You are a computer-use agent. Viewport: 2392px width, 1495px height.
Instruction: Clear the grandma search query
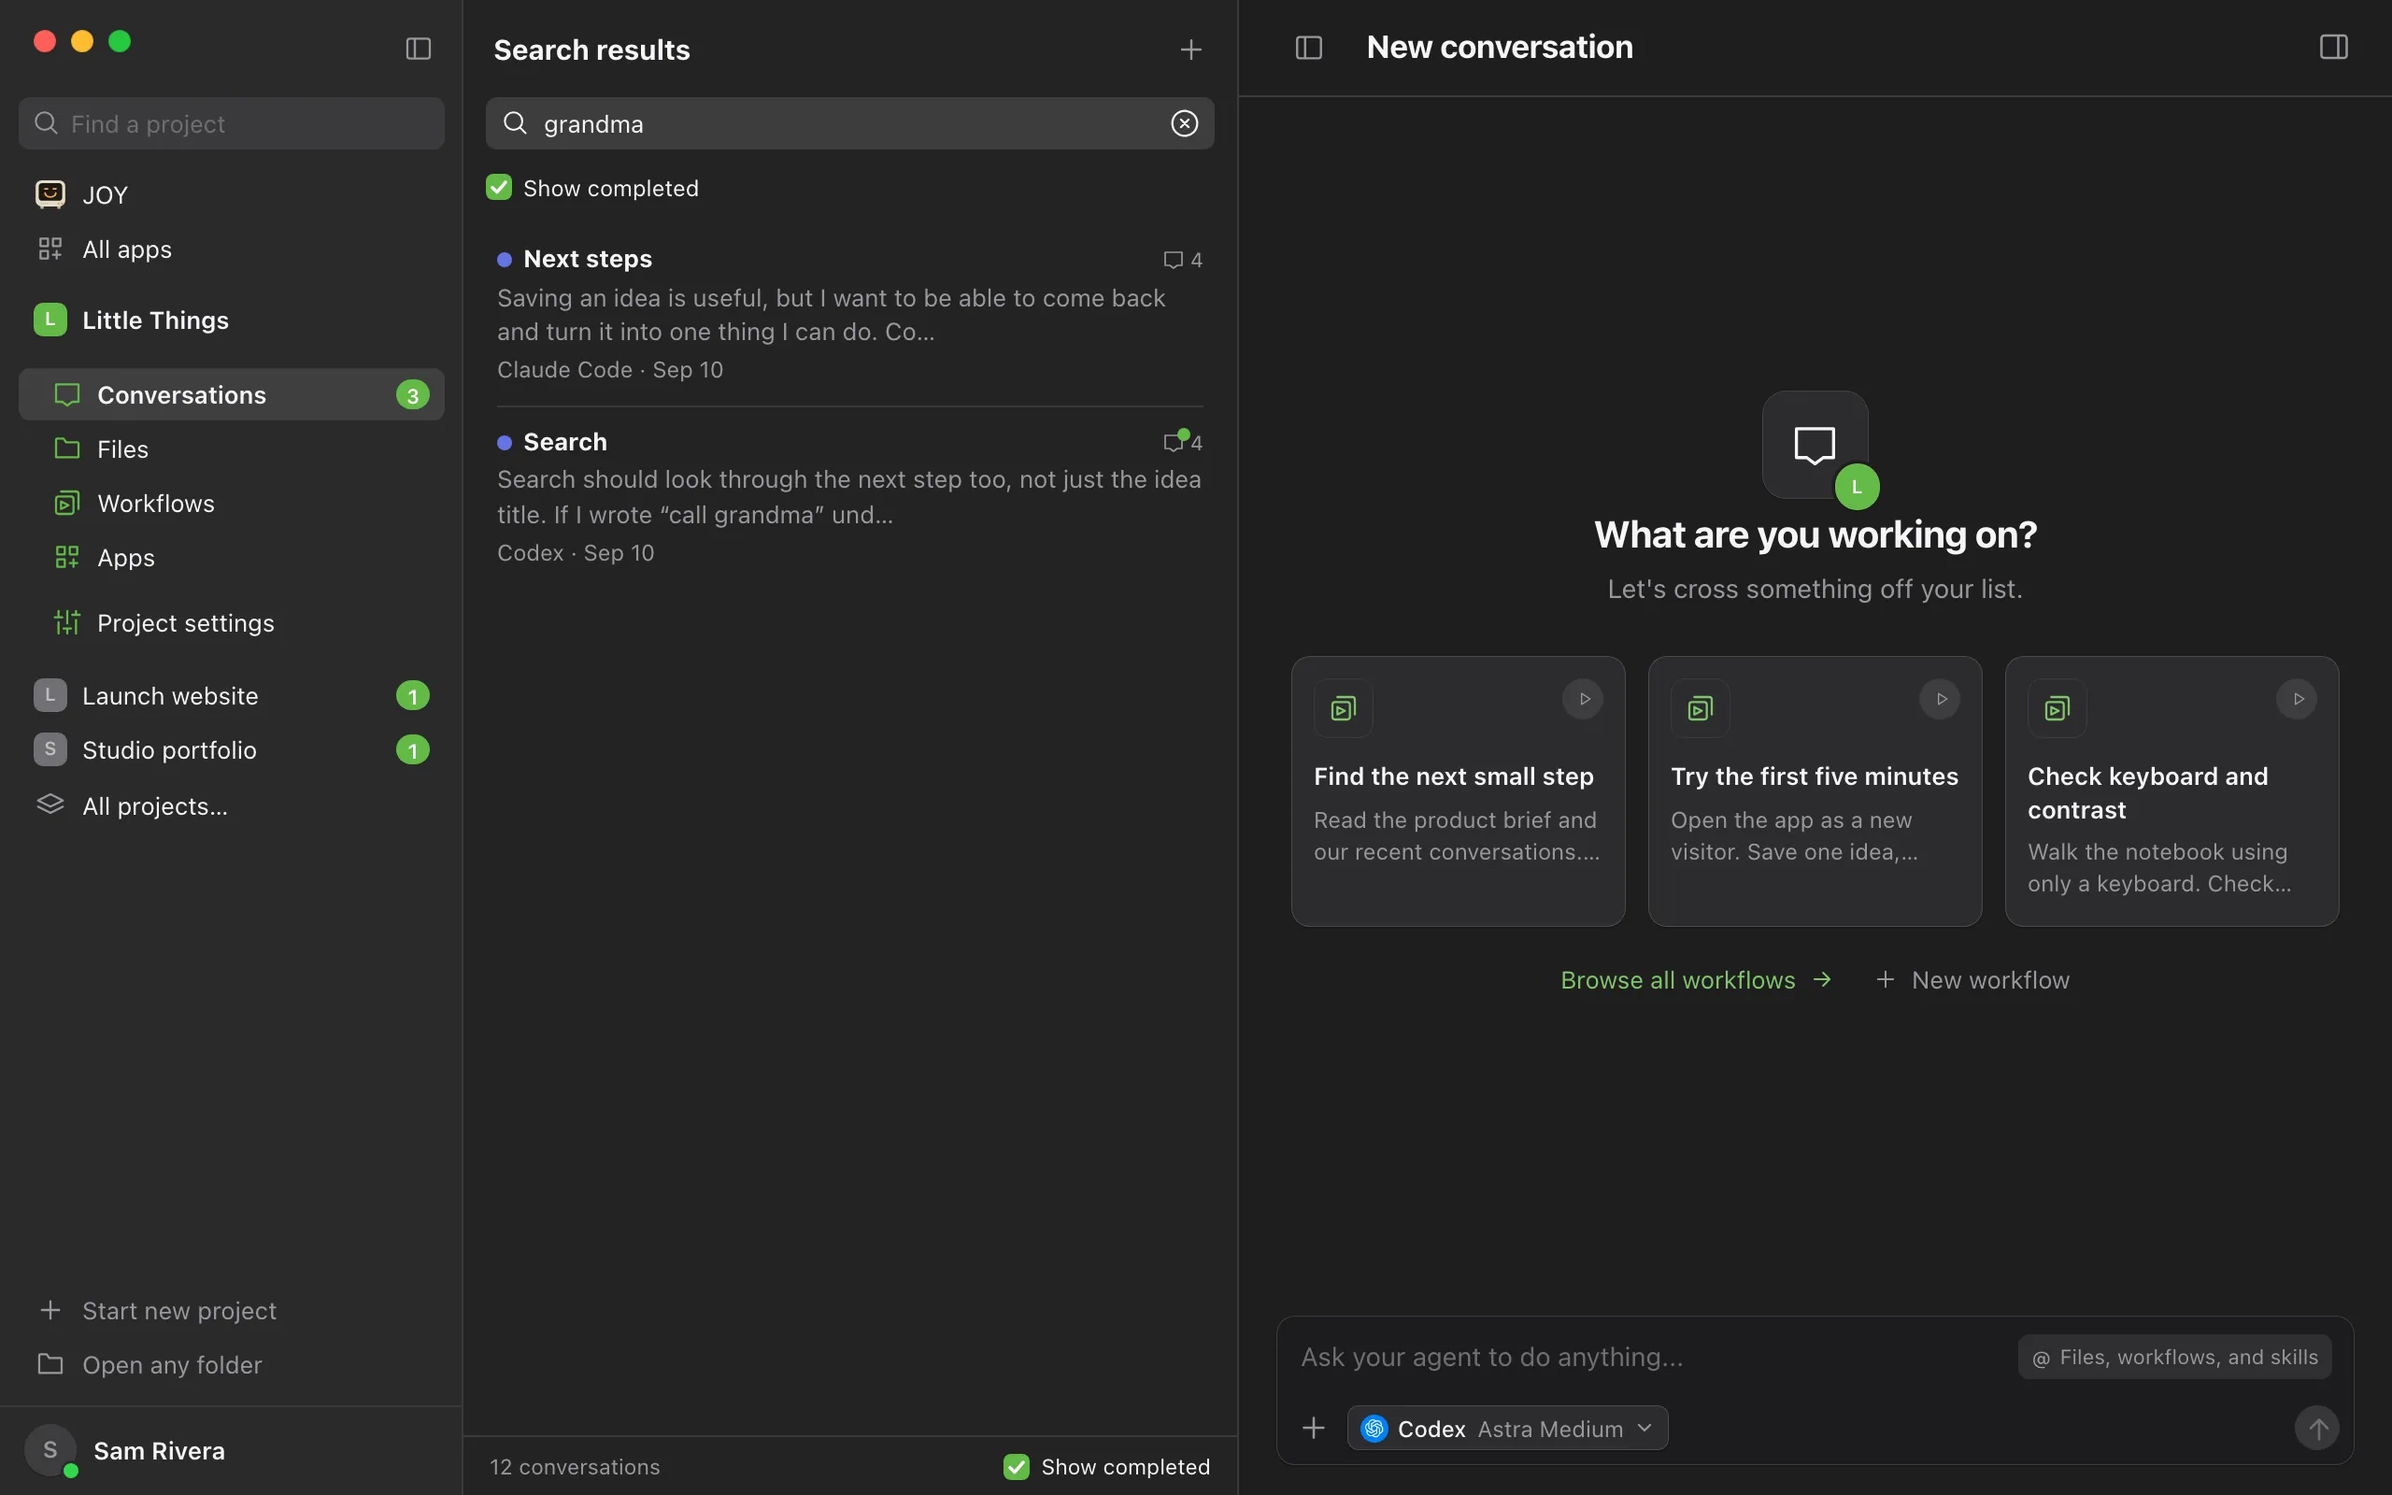tap(1184, 123)
